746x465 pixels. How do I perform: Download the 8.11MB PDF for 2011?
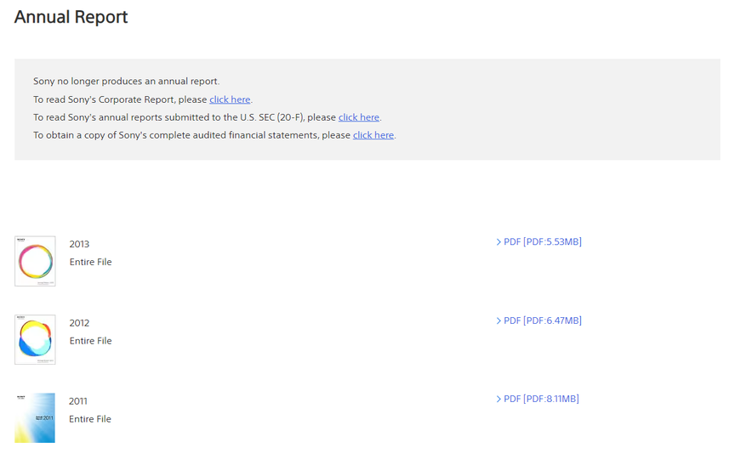[x=541, y=399]
